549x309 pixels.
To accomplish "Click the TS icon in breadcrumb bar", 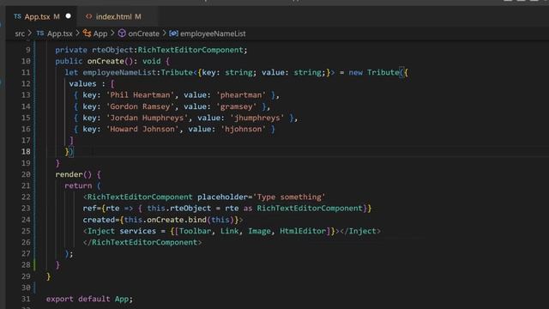I will tap(40, 33).
